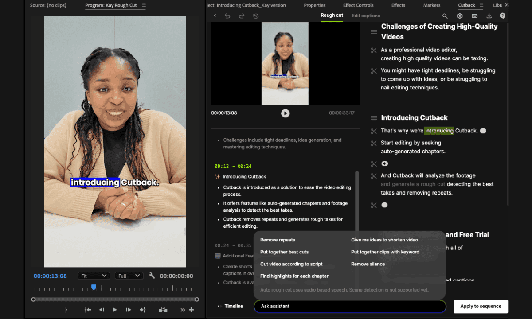532x319 pixels.
Task: Toggle the eye pill marker below 'auto-generated chapters'
Action: [385, 164]
